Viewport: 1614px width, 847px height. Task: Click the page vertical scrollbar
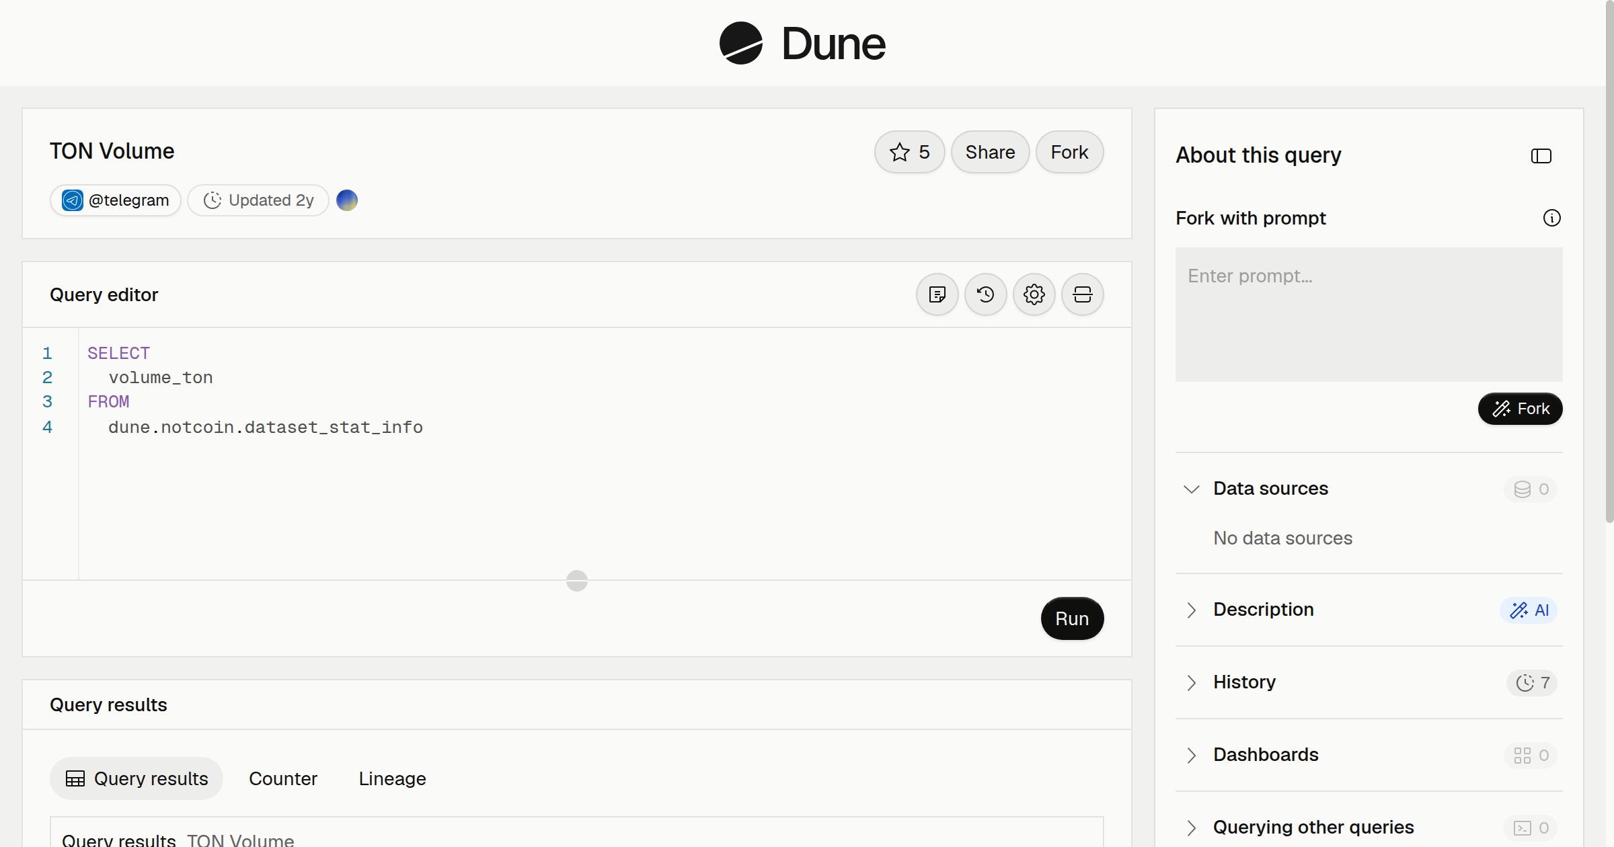tap(1609, 262)
